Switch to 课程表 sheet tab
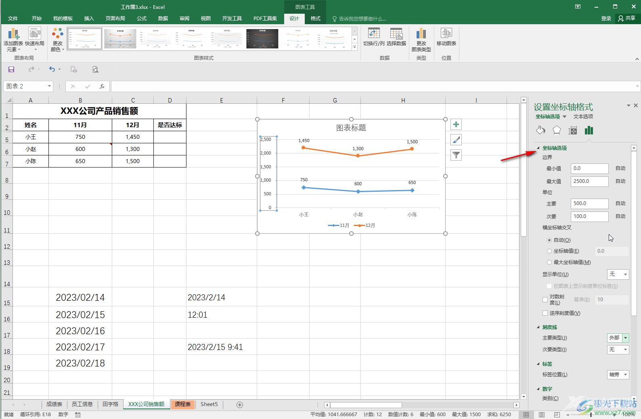The image size is (641, 419). 182,404
